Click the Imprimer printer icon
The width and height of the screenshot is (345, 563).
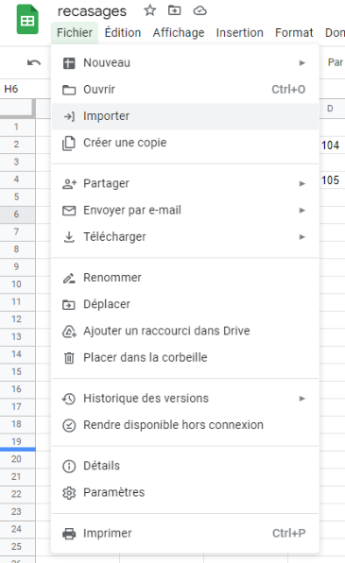click(x=69, y=534)
